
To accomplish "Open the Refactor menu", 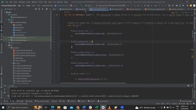I will coord(35,2).
